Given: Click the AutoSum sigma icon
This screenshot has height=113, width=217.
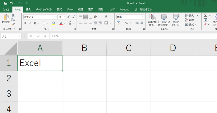Looking at the screenshot, I should tap(205, 15).
